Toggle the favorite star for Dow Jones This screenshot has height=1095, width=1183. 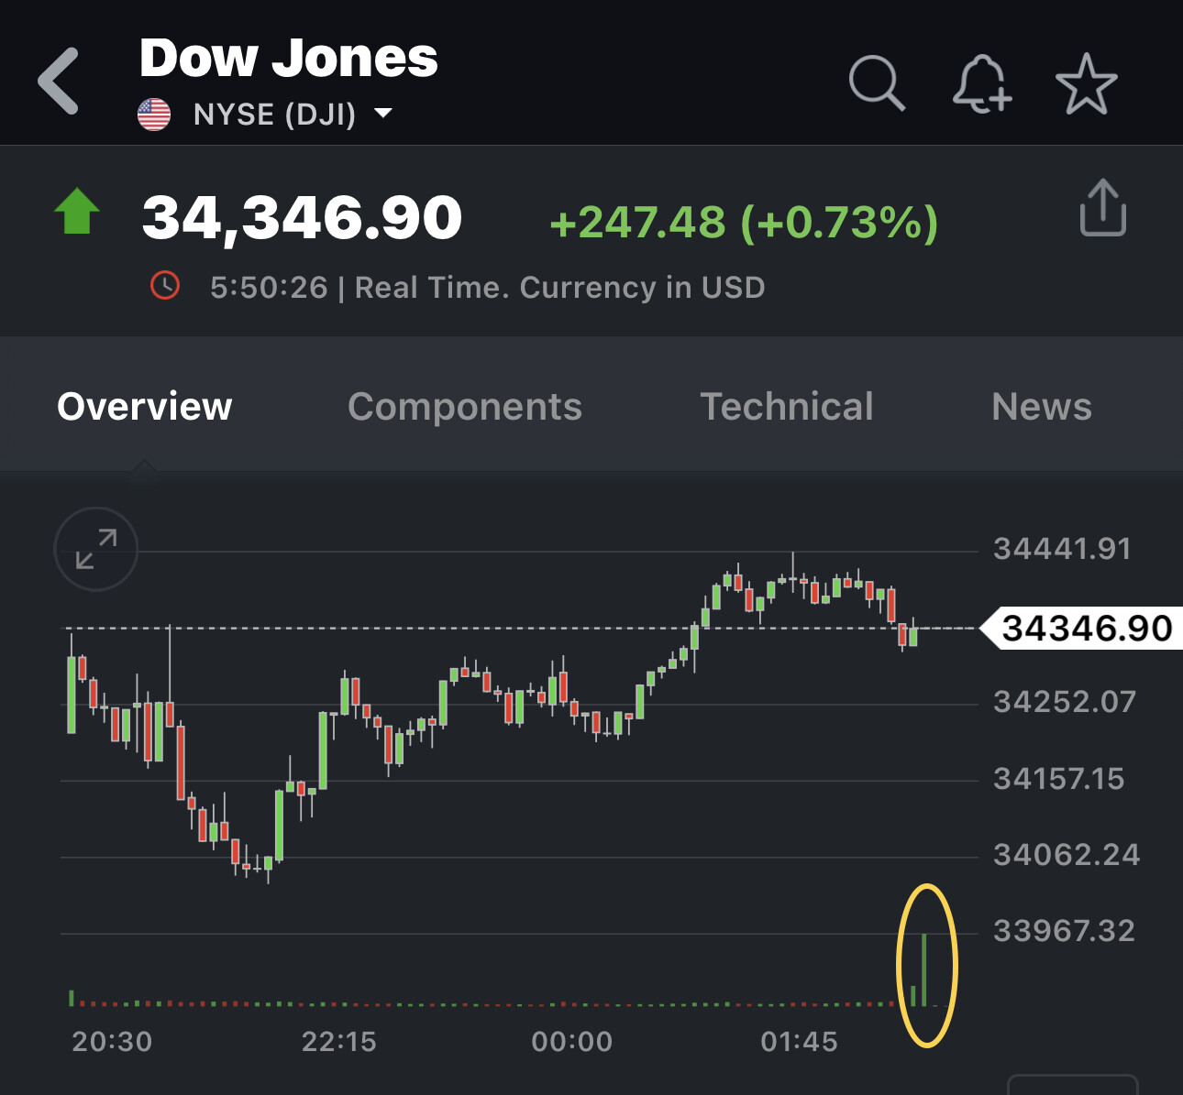click(1087, 83)
